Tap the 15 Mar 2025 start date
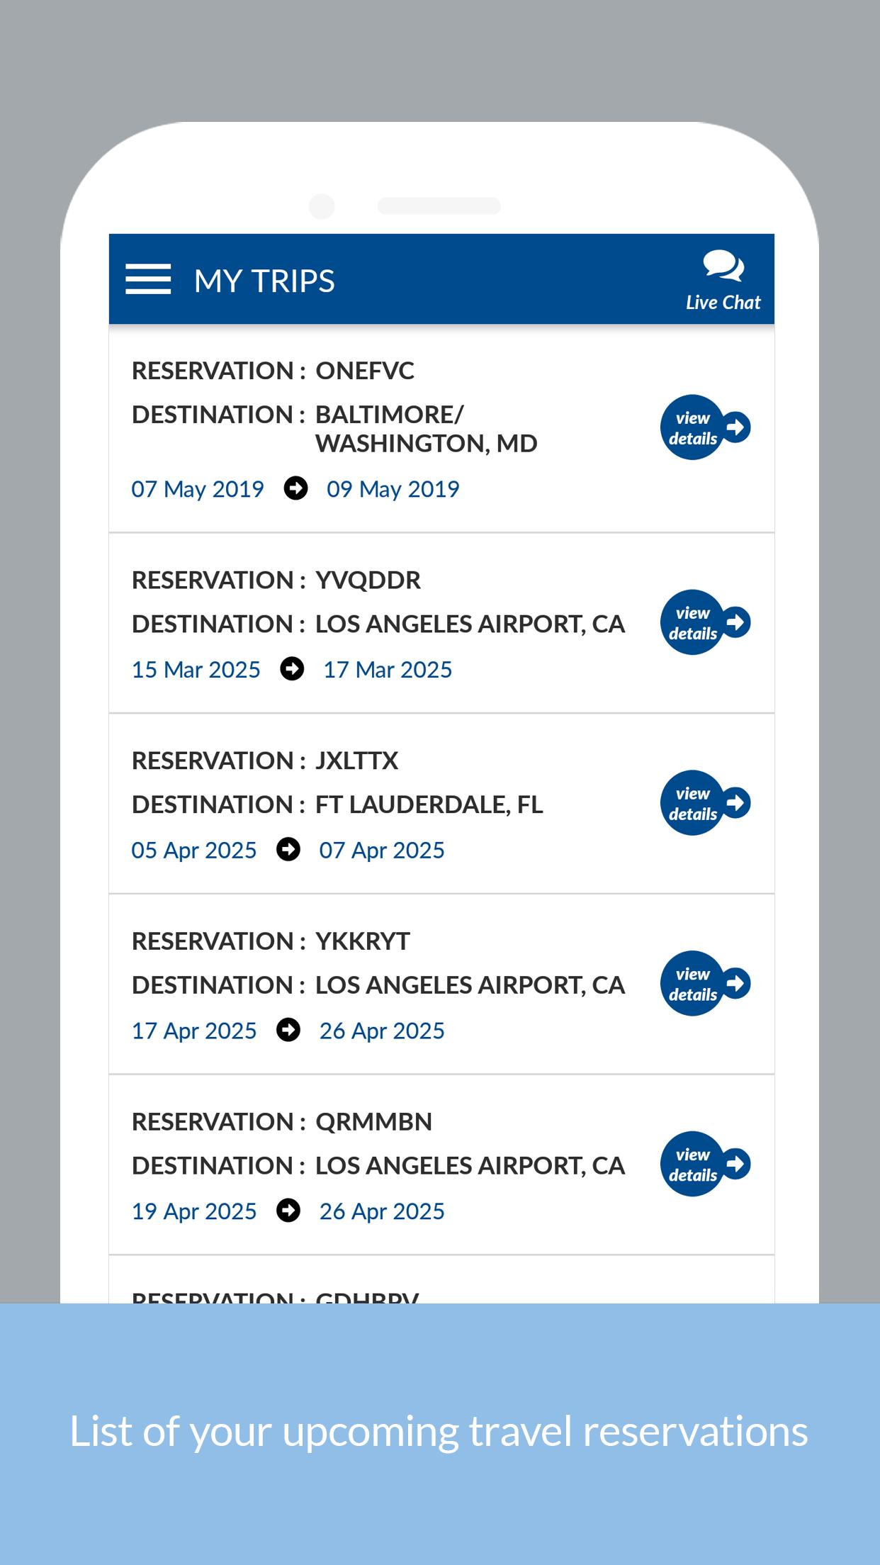The image size is (880, 1565). [196, 670]
